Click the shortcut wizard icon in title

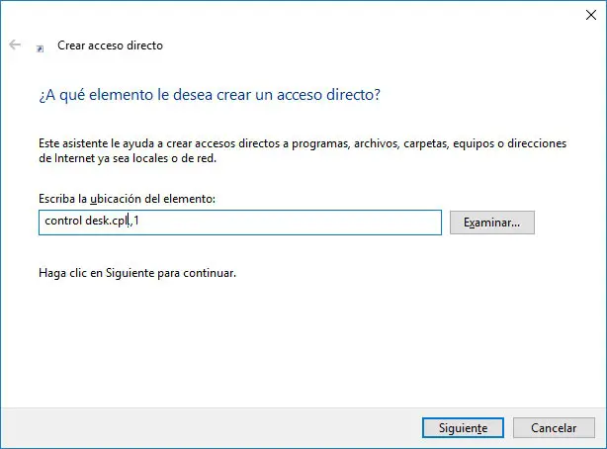40,46
